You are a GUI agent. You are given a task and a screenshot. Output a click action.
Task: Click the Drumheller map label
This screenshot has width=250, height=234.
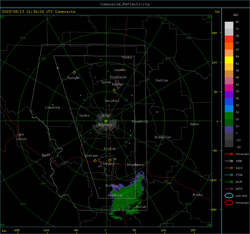163,137
